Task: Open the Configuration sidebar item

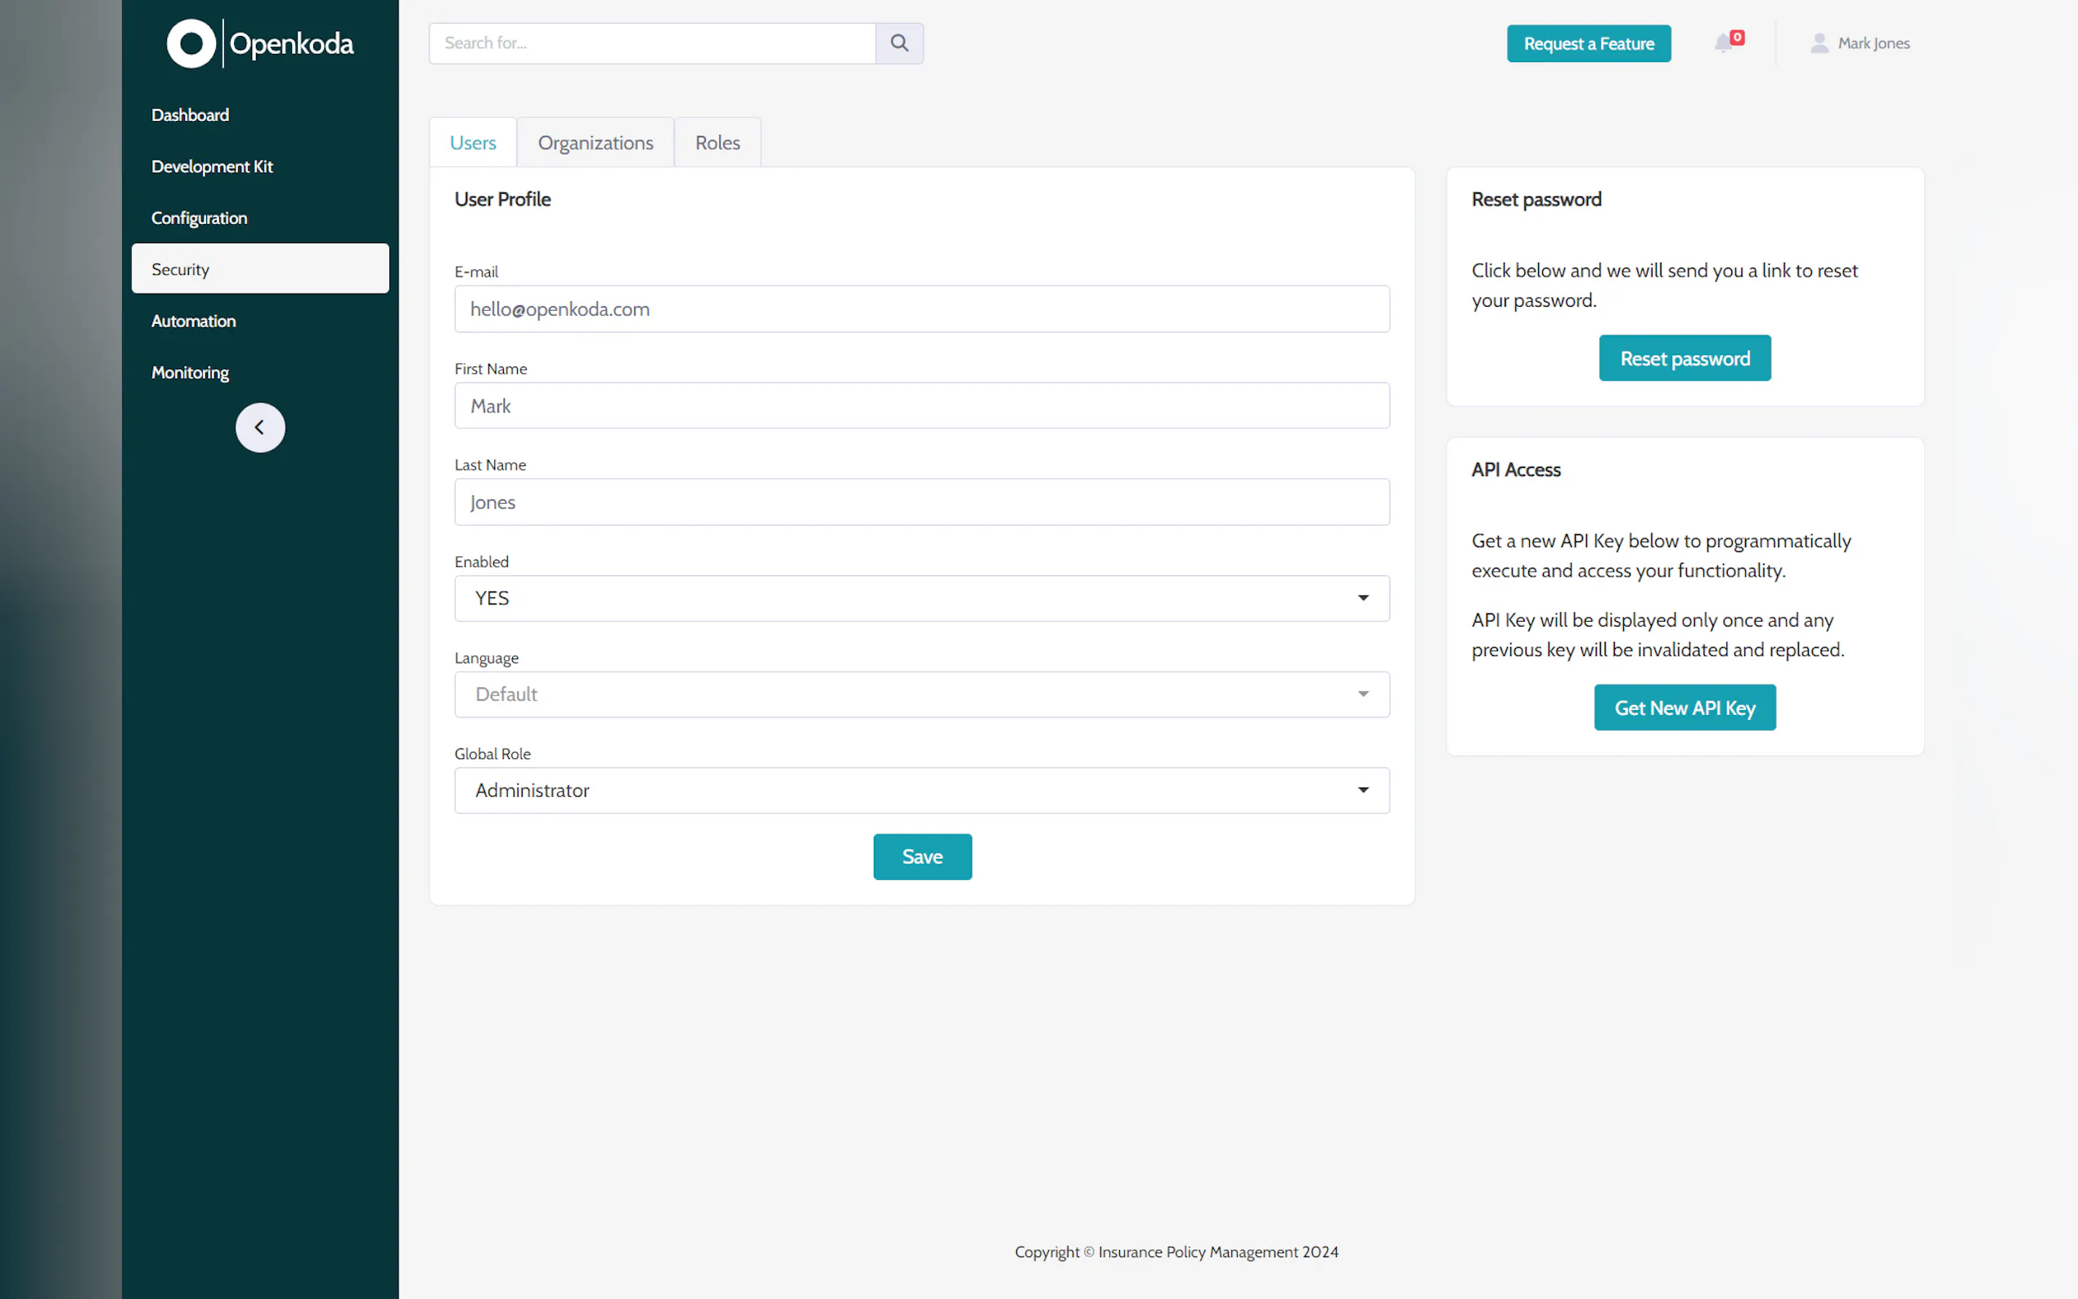Action: pyautogui.click(x=200, y=218)
